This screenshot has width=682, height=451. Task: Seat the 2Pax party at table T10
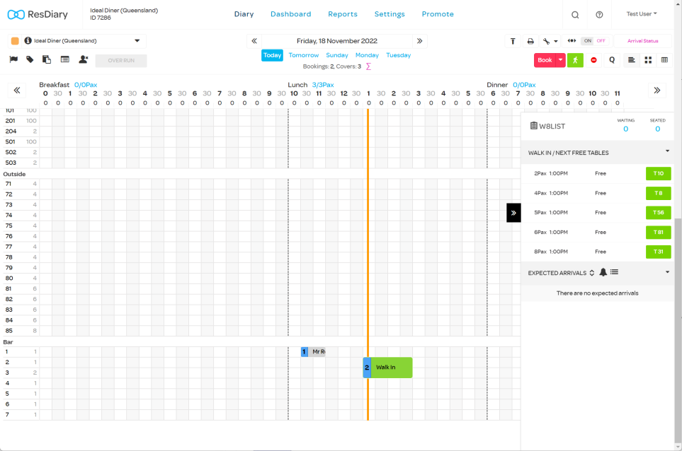click(x=658, y=173)
